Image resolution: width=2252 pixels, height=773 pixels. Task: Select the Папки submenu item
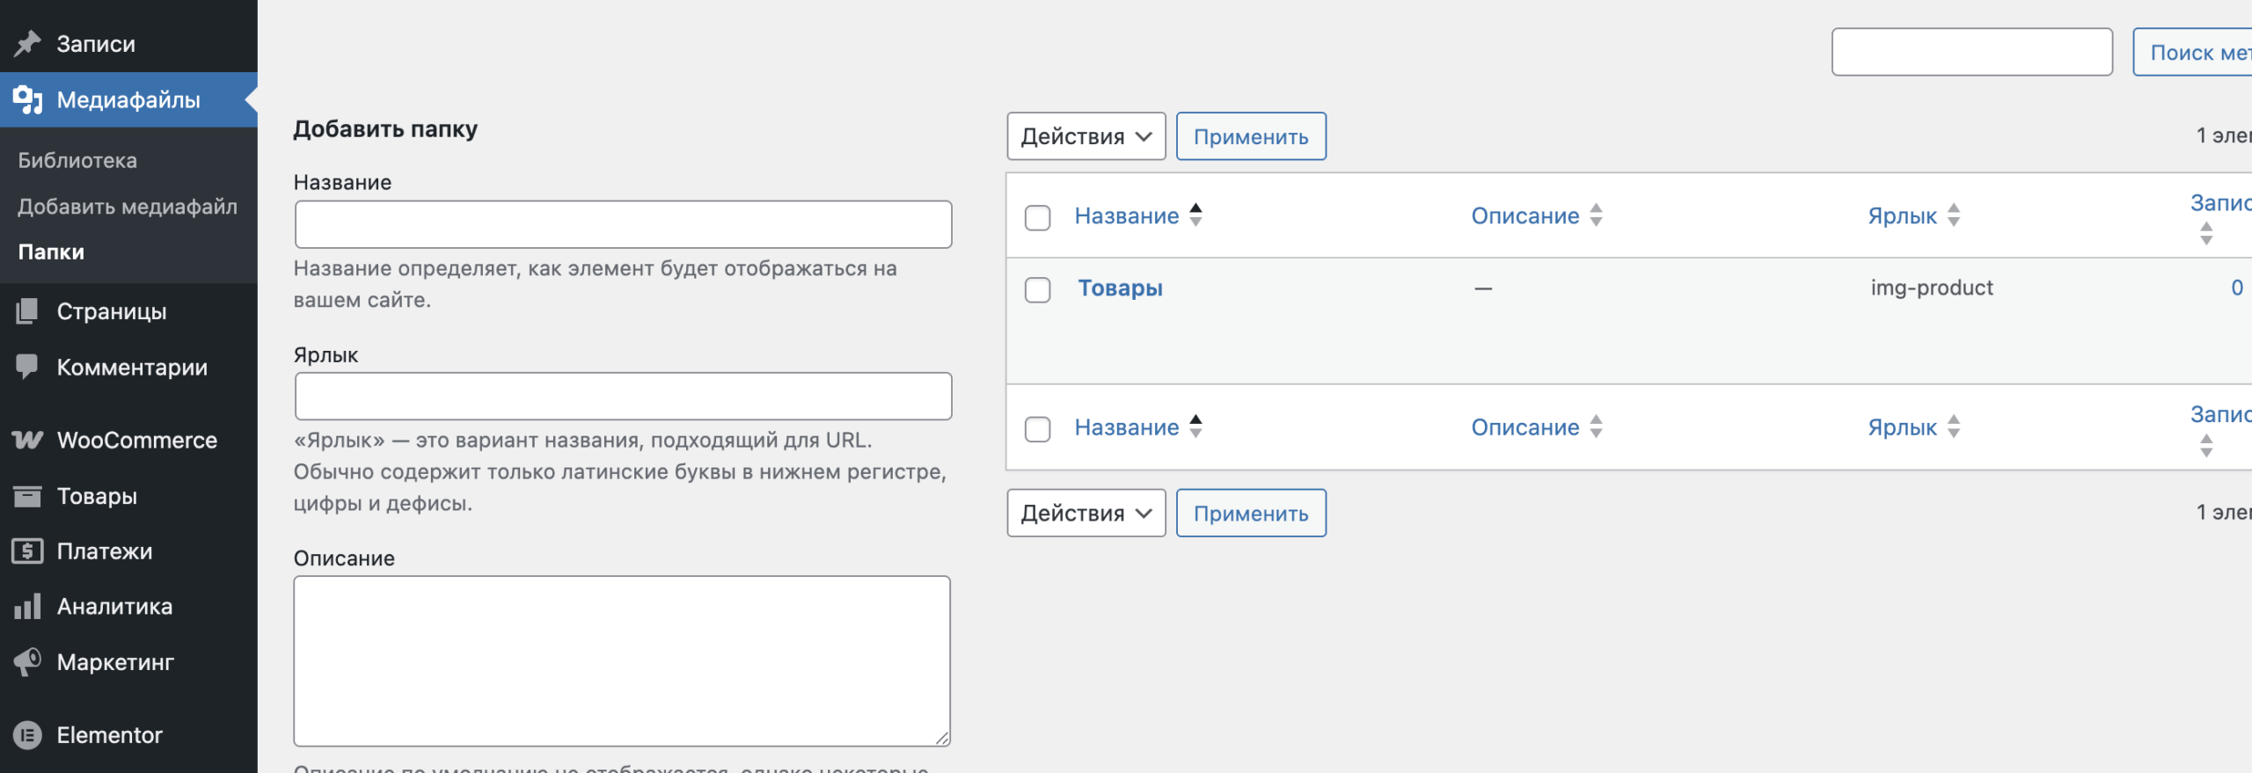coord(51,252)
